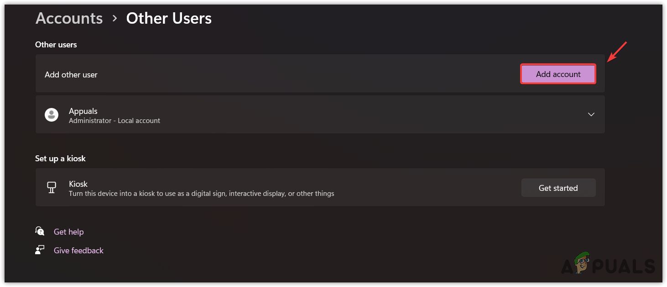Click the Add other user label
Viewport: 667px width, 287px height.
[71, 75]
